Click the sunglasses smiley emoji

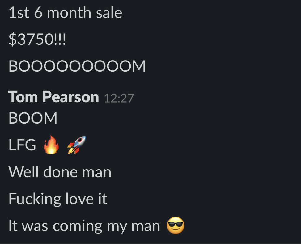point(176,225)
